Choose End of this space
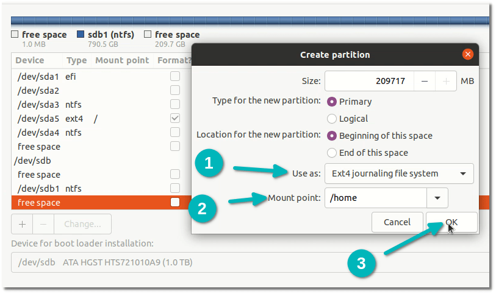The image size is (496, 294). (x=332, y=153)
